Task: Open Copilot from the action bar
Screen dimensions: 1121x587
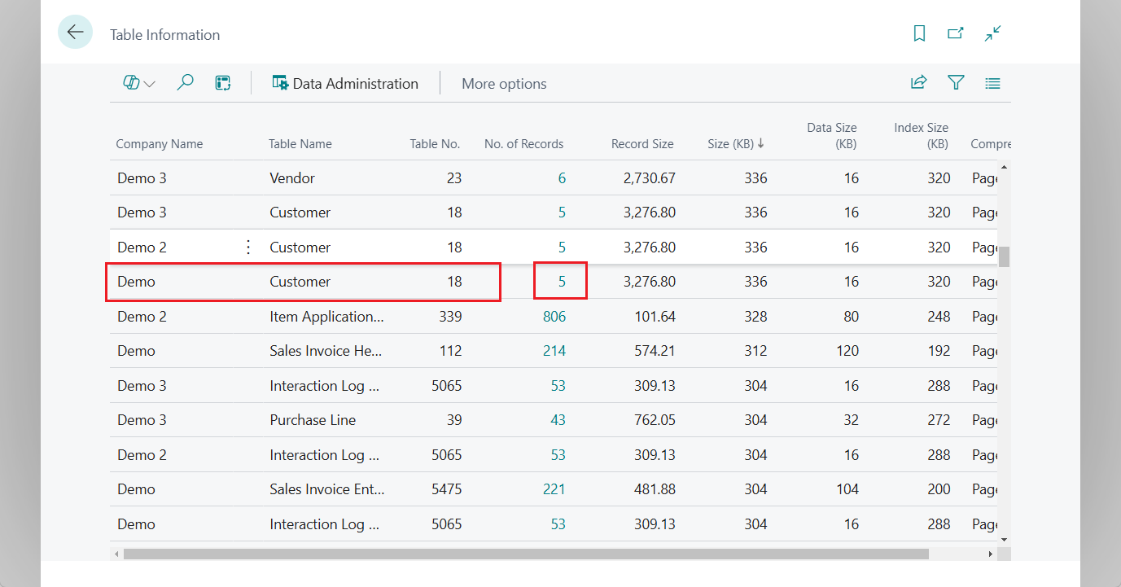Action: click(130, 82)
